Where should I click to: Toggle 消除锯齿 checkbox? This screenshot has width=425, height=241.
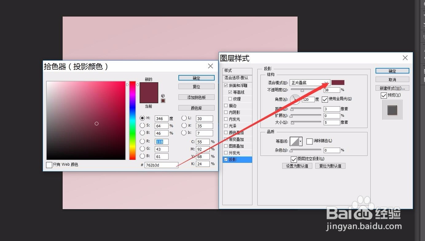pos(309,141)
